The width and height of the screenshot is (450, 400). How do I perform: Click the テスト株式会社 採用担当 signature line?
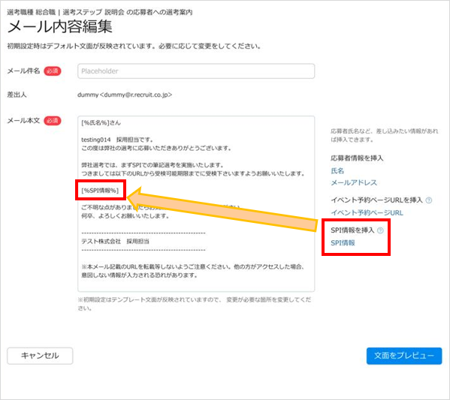[116, 242]
